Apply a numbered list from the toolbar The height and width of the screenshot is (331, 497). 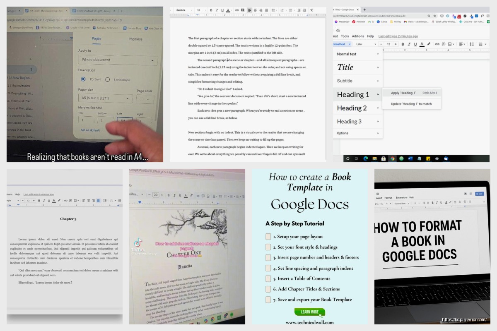(283, 10)
